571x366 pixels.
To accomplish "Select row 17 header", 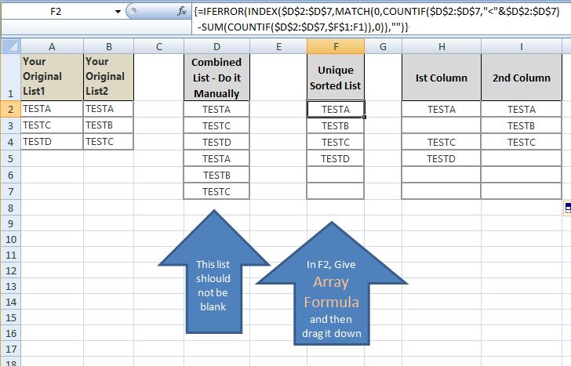I will tap(11, 349).
